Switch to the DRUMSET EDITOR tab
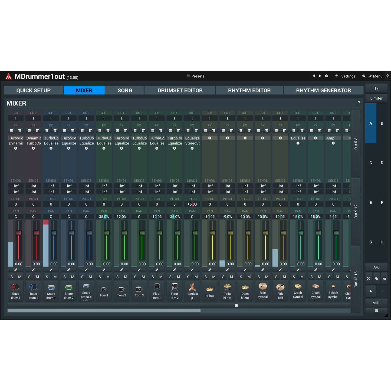Screen dimensions: 391x391 pyautogui.click(x=180, y=90)
